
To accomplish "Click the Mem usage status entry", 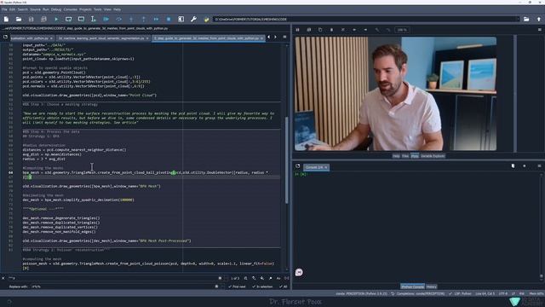I will 536,293.
